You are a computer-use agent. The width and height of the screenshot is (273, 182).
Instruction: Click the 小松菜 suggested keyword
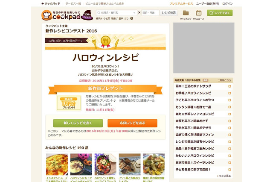pos(107,18)
